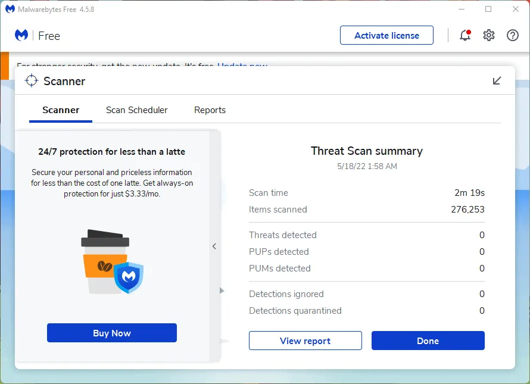Collapse the Scanner panel with the arrow icon
The height and width of the screenshot is (384, 530).
pos(497,81)
